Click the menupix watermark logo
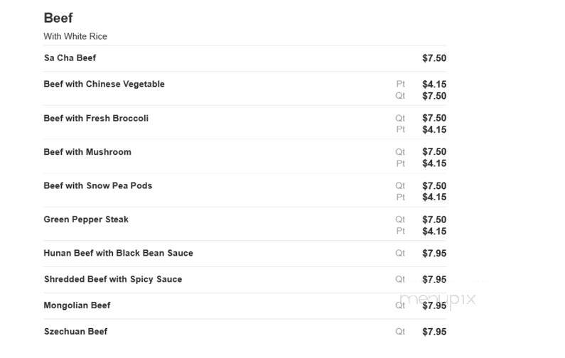 [438, 299]
